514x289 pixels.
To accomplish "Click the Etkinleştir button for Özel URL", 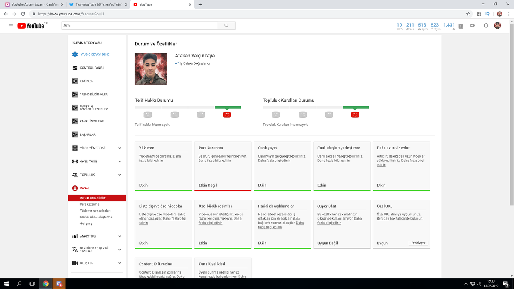I will (x=418, y=243).
